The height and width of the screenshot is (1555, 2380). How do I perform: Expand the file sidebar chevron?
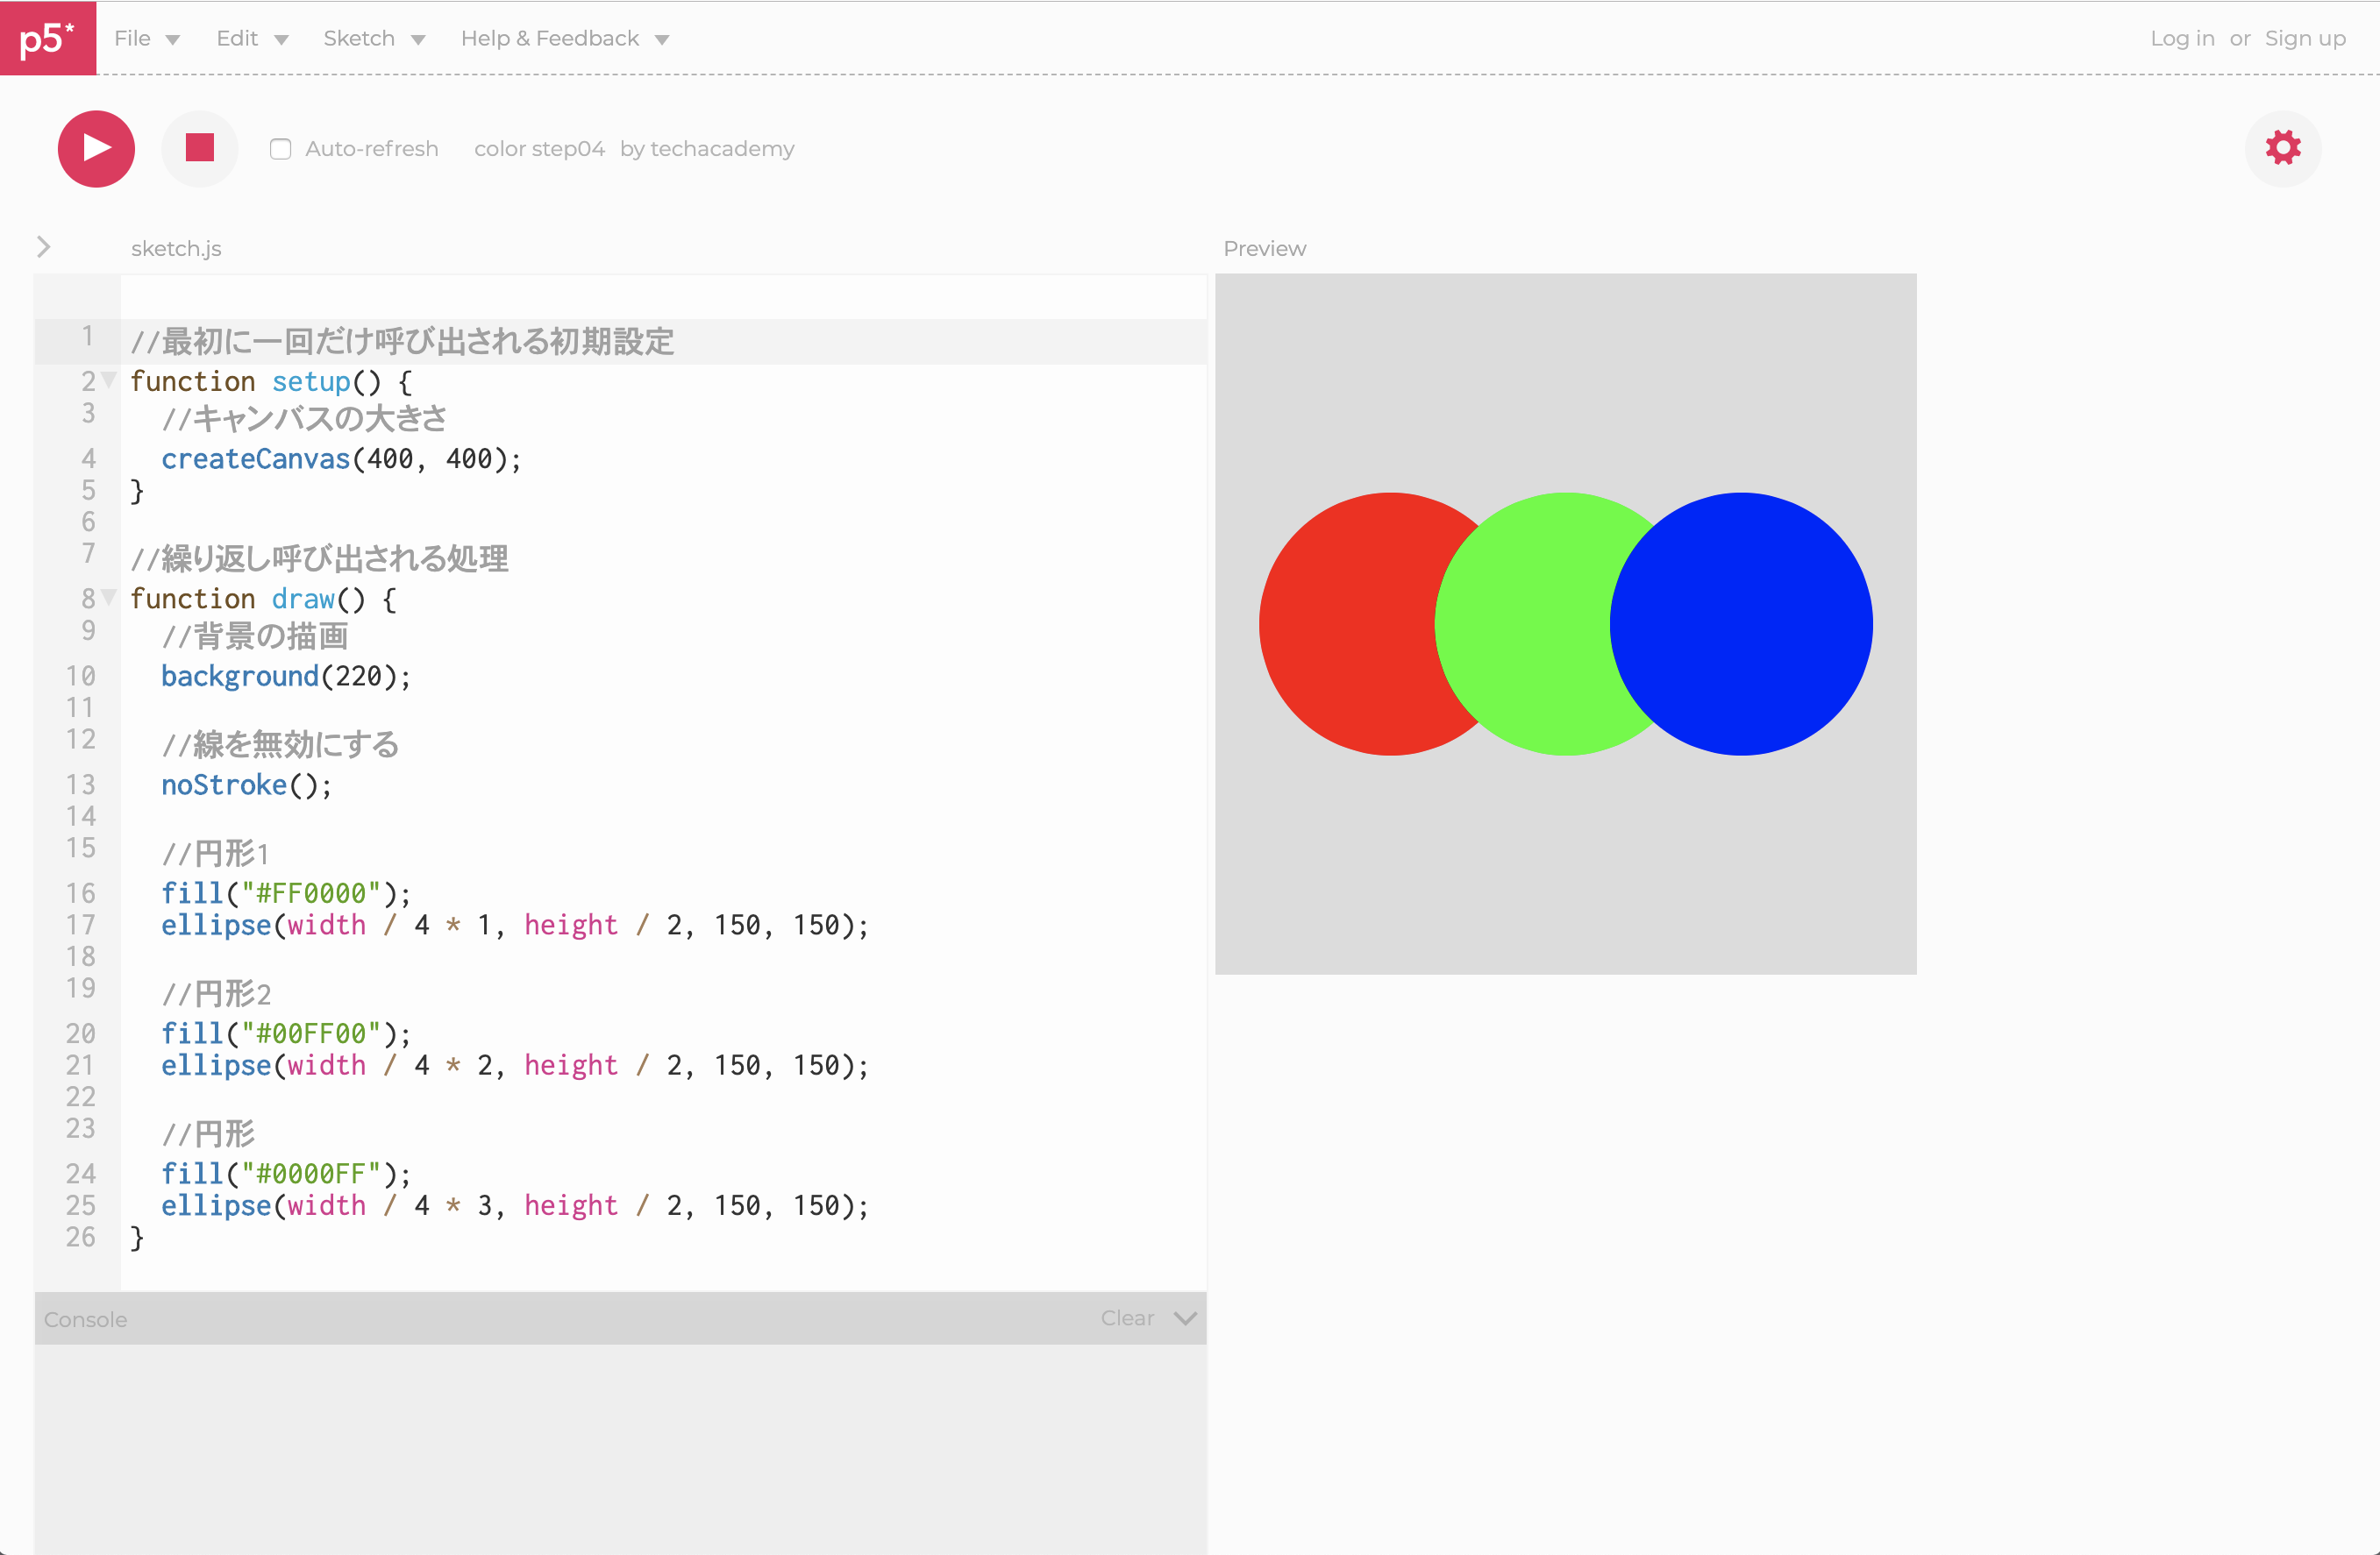click(x=43, y=247)
